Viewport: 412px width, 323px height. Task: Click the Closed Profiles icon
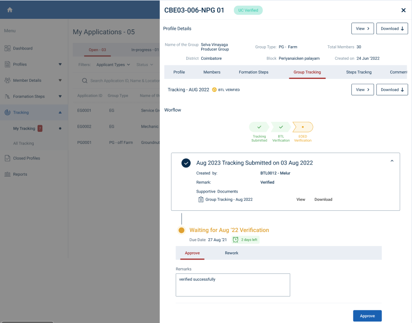point(8,158)
